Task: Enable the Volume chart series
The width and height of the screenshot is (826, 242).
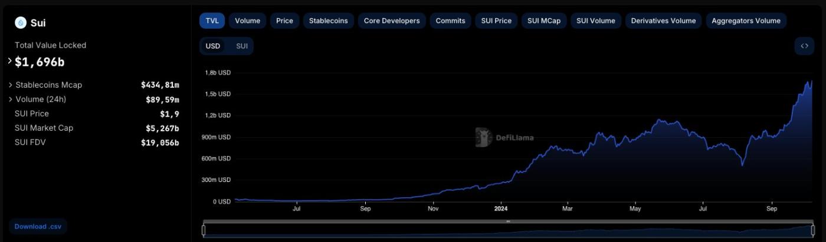Action: 247,21
